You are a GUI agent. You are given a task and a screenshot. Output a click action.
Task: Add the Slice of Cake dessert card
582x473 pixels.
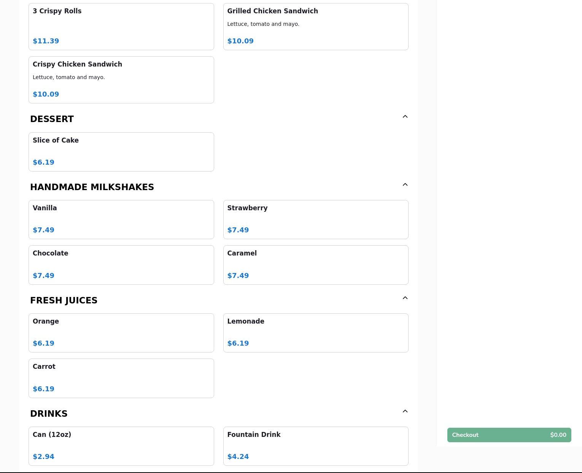121,152
